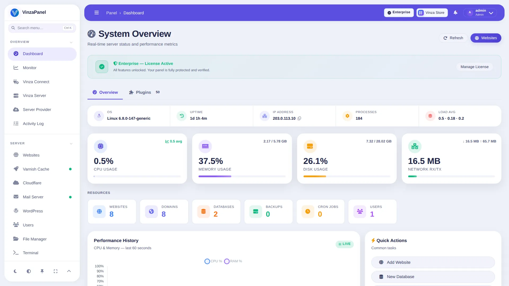This screenshot has height=286, width=509.
Task: Switch to the Plugins tab
Action: 144,92
